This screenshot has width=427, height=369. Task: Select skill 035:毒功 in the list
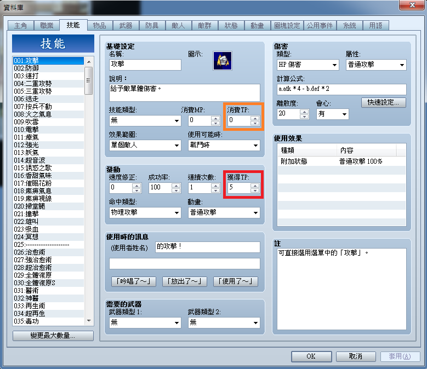point(48,321)
